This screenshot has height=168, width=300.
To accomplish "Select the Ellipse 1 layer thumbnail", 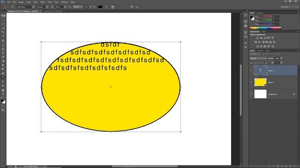I will click(261, 82).
